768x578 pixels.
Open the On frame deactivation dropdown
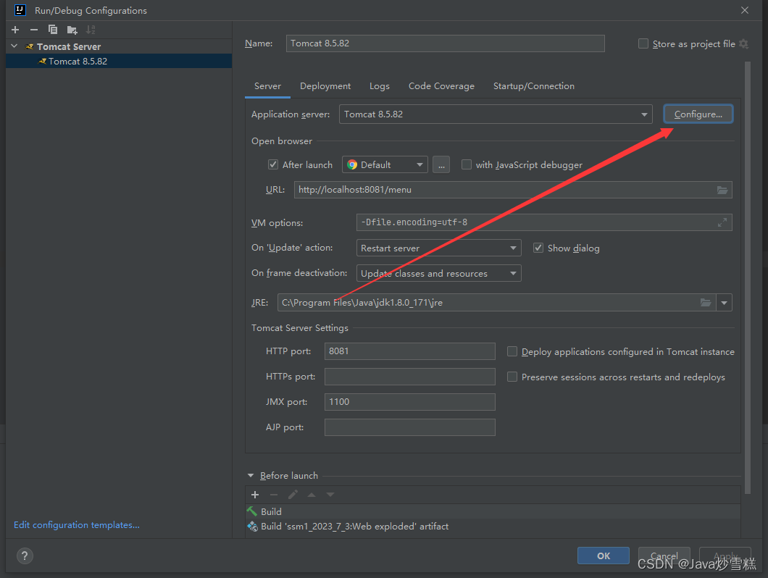point(439,273)
